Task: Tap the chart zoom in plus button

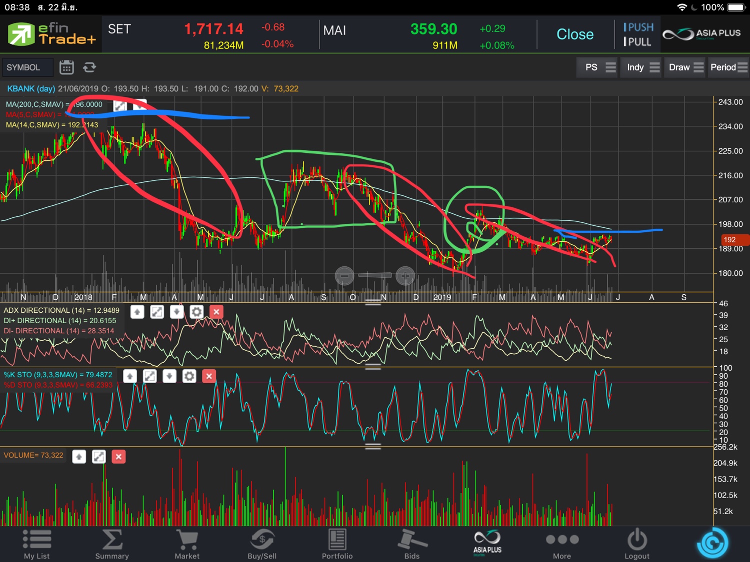Action: [405, 276]
